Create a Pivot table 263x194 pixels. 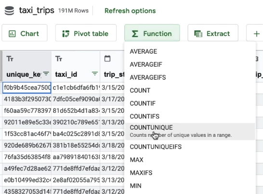[x=86, y=33]
